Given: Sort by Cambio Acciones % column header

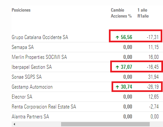Looking at the screenshot, I should pos(121,13).
